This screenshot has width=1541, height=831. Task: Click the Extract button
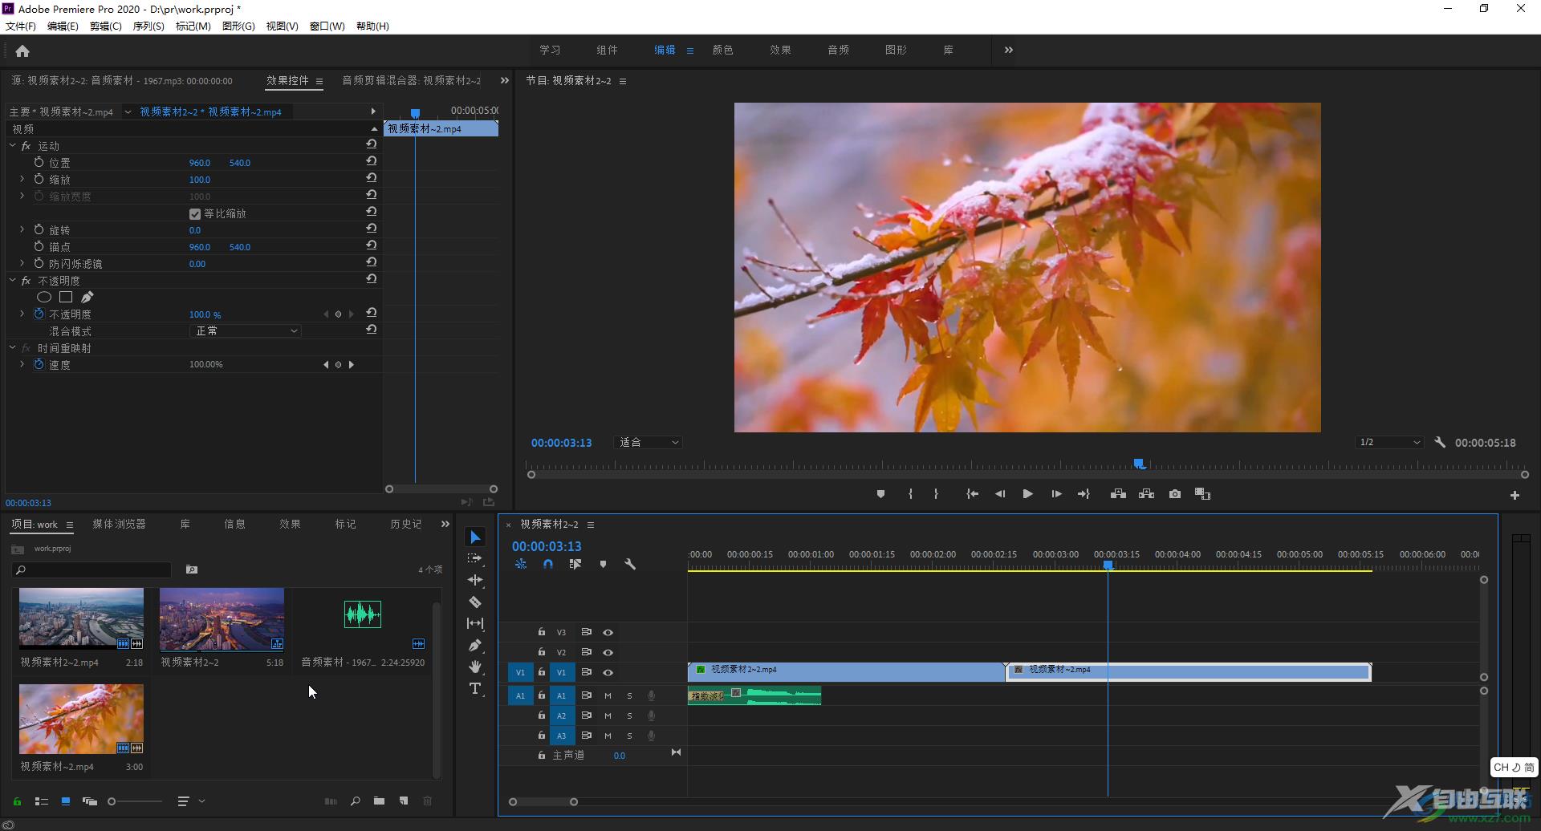click(1146, 494)
